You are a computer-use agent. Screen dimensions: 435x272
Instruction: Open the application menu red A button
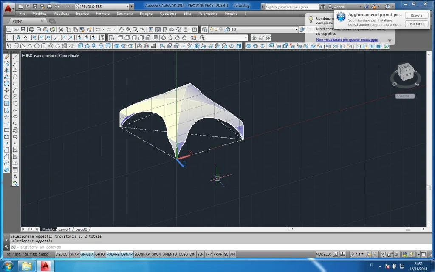tap(8, 8)
